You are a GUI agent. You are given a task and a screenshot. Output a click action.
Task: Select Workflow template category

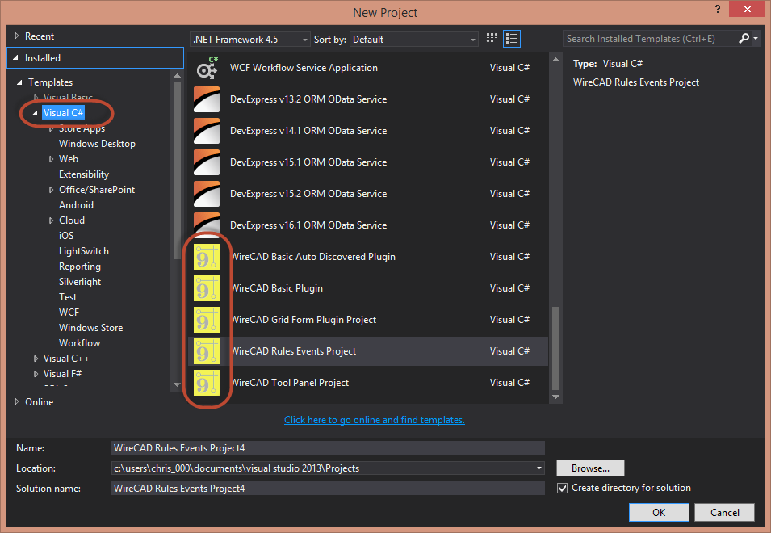[79, 343]
